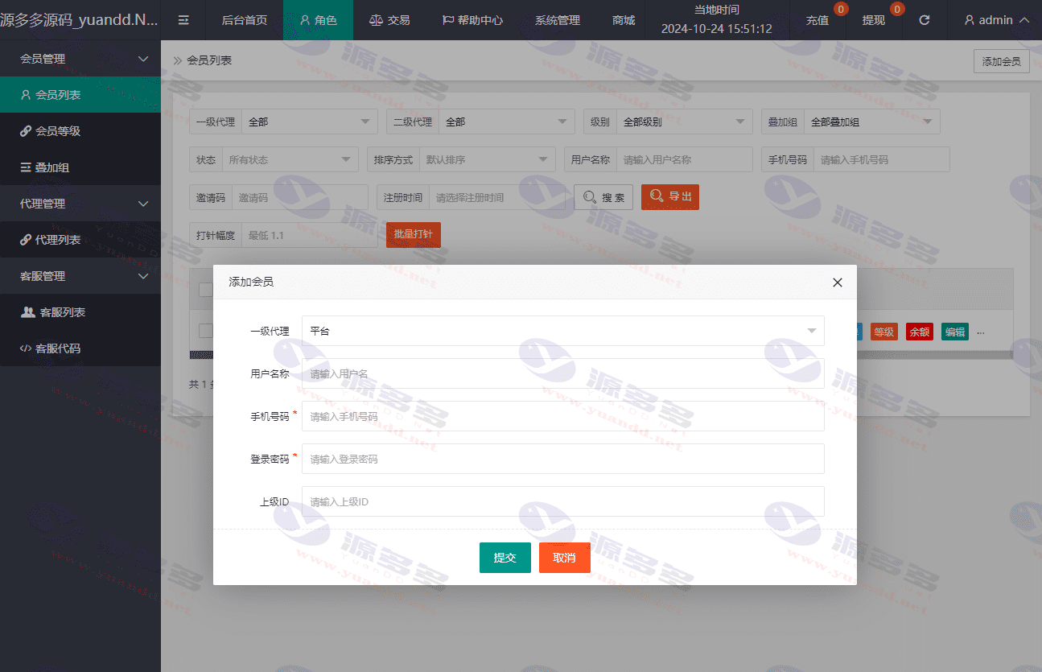This screenshot has height=672, width=1042.
Task: Click the row's more options ellipsis
Action: 981,332
